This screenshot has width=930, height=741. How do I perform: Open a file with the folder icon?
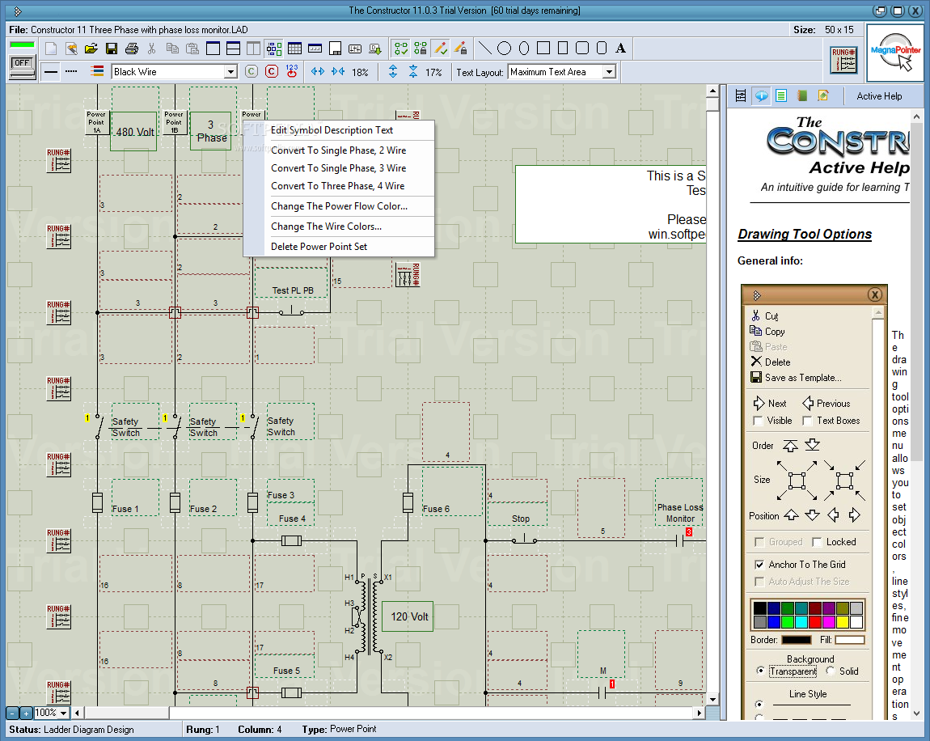coord(91,49)
